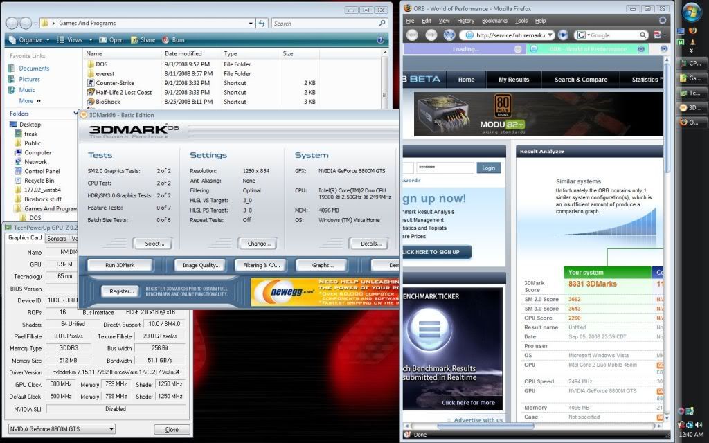Click the Explorer search magnifier icon
Viewport: 709px width, 443px height.
coord(382,23)
